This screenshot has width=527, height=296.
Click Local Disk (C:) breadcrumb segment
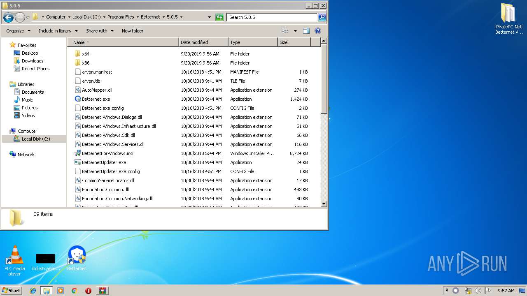(x=86, y=17)
